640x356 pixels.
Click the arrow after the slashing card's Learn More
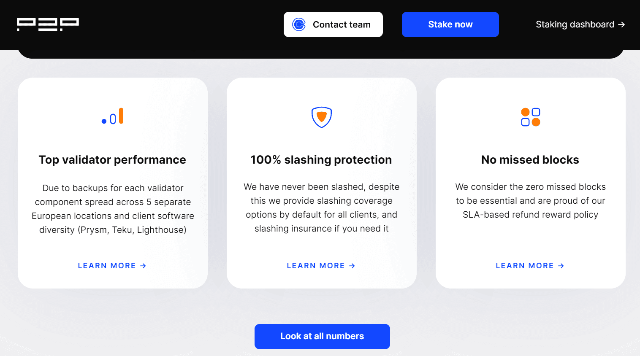click(352, 266)
